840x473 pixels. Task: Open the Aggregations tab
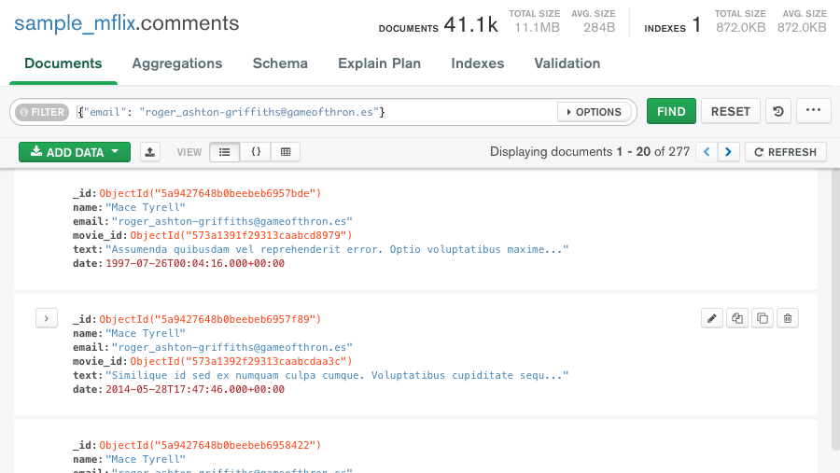[x=177, y=63]
